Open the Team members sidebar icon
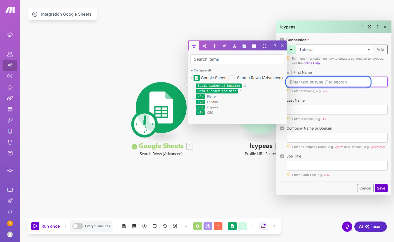394x242 pixels. point(10,54)
